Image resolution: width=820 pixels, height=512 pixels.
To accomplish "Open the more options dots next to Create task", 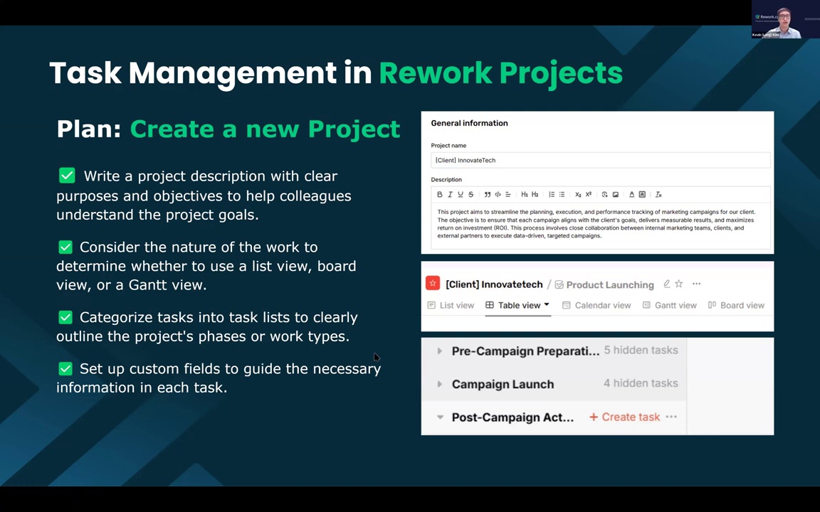I will [671, 417].
